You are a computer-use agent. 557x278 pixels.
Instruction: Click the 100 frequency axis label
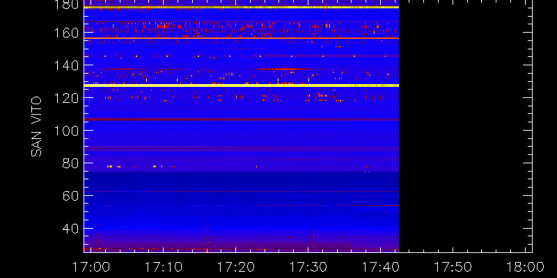tap(66, 131)
